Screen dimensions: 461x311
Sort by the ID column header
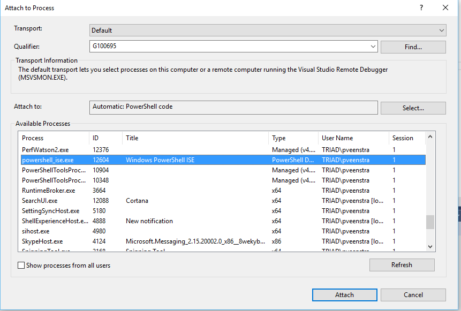[x=105, y=138]
